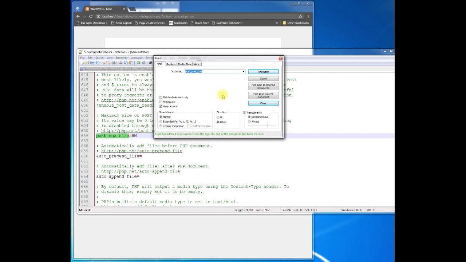466x262 pixels.
Task: Select the Find tab in dialog
Action: pos(159,64)
